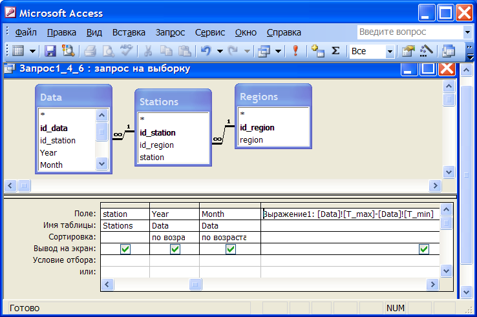Click the 'Введите вопрос' help input box
This screenshot has width=477, height=317.
coord(410,32)
